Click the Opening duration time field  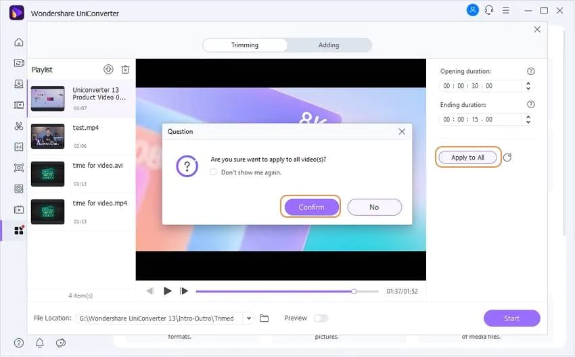pos(480,86)
